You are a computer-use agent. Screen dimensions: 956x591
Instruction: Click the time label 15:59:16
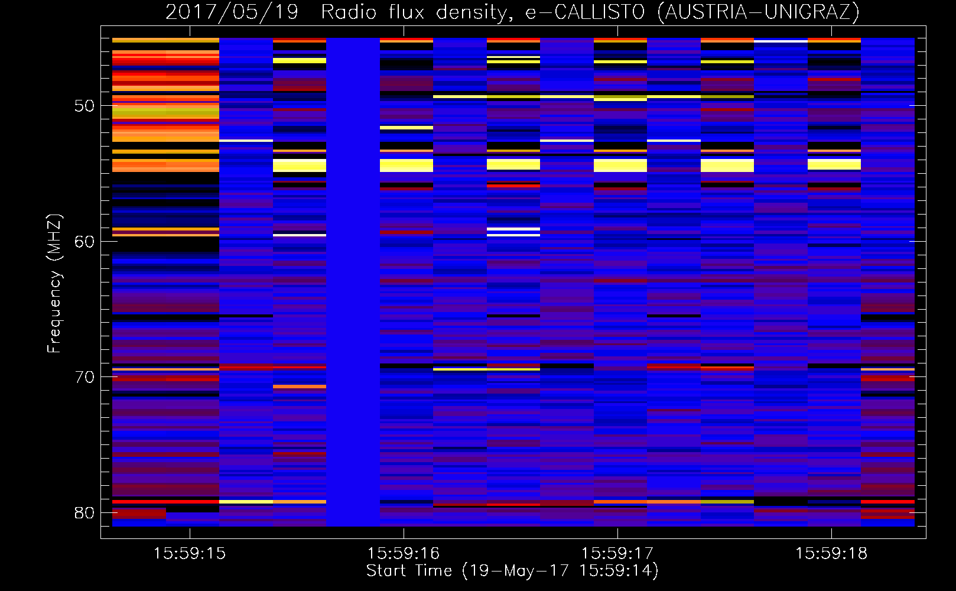(x=403, y=553)
